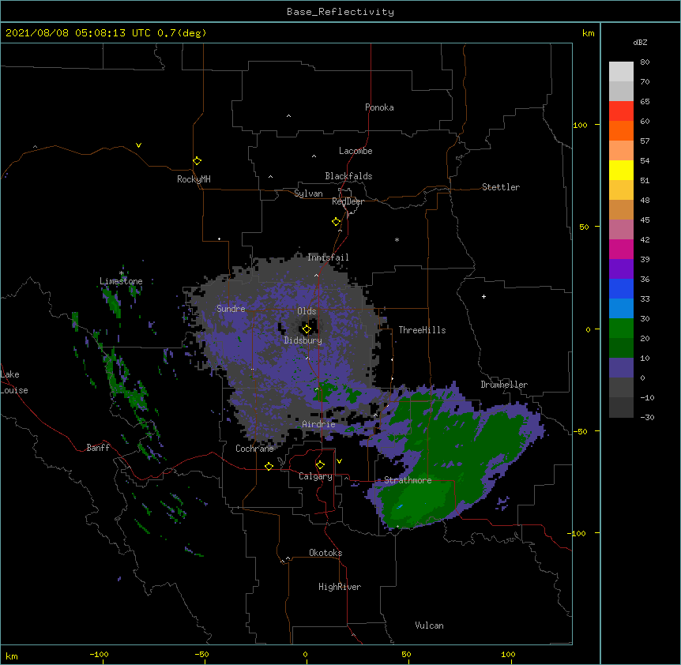The width and height of the screenshot is (681, 665).
Task: Select the yellow radar-site diamond above Didsbury
Action: click(x=307, y=329)
